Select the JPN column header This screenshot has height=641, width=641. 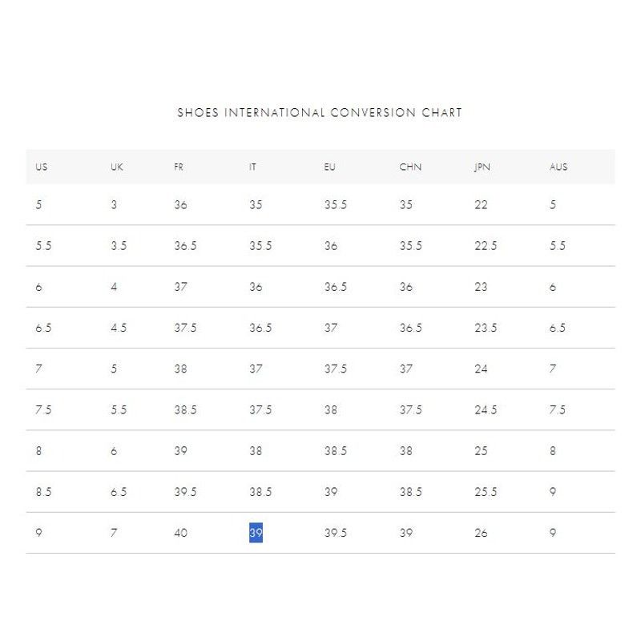pyautogui.click(x=482, y=167)
